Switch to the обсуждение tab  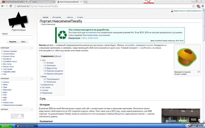click(x=57, y=17)
